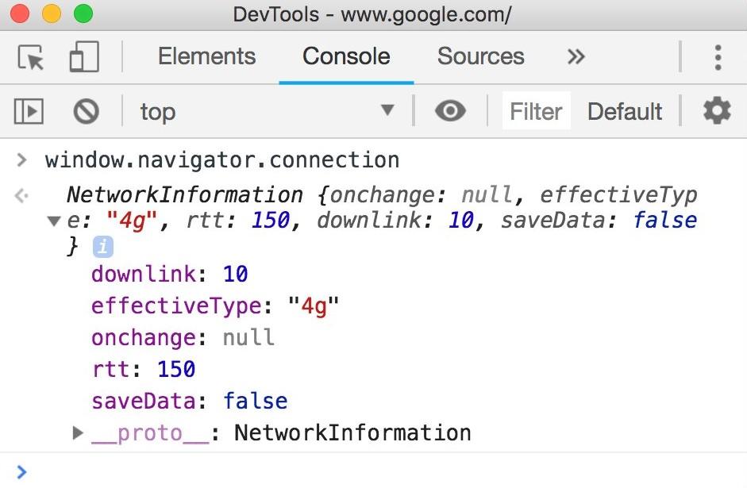This screenshot has width=747, height=488.
Task: Select the inspect element cursor tool
Action: (29, 56)
